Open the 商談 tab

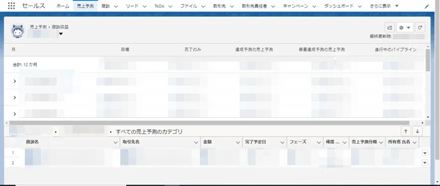coord(105,6)
